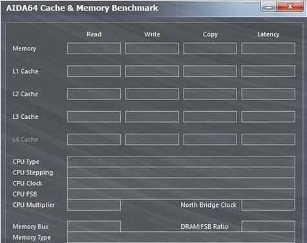Click the AIDA64 Cache & Memory Benchmark title
Image resolution: width=307 pixels, height=243 pixels.
coord(82,8)
